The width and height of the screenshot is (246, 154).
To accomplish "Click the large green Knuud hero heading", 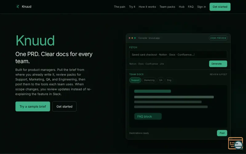I will pos(35,41).
